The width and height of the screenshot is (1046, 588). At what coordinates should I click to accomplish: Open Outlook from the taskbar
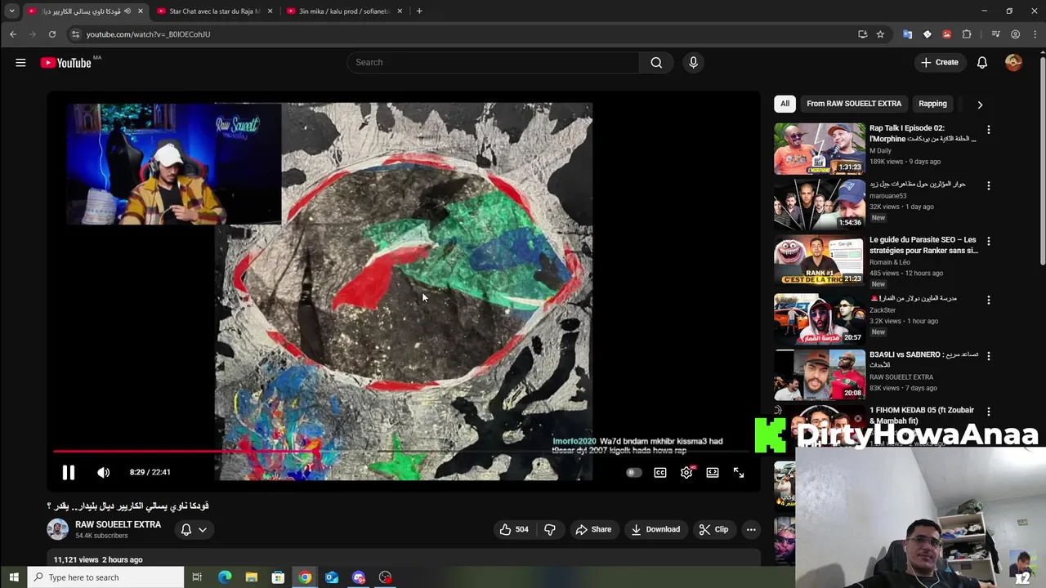(332, 577)
